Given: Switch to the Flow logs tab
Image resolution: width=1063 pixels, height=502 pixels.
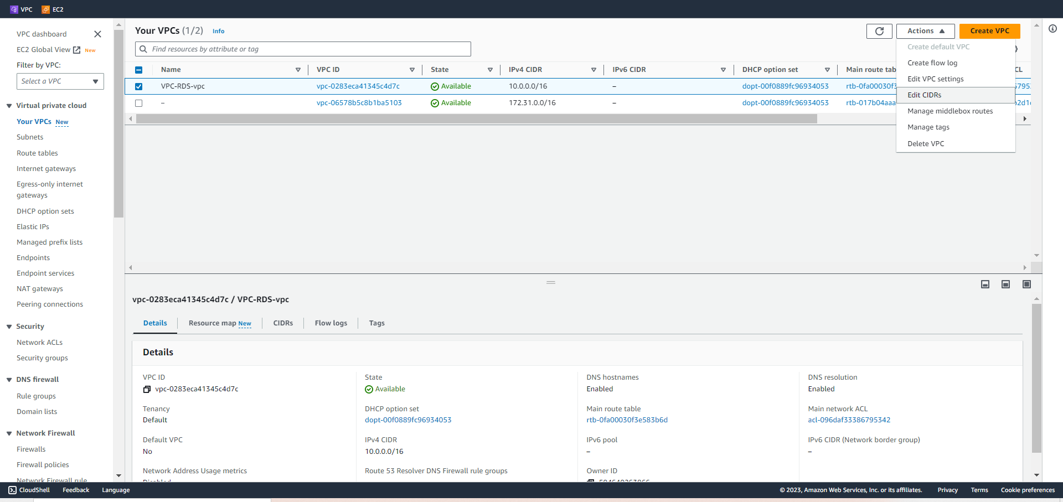Looking at the screenshot, I should (x=331, y=323).
